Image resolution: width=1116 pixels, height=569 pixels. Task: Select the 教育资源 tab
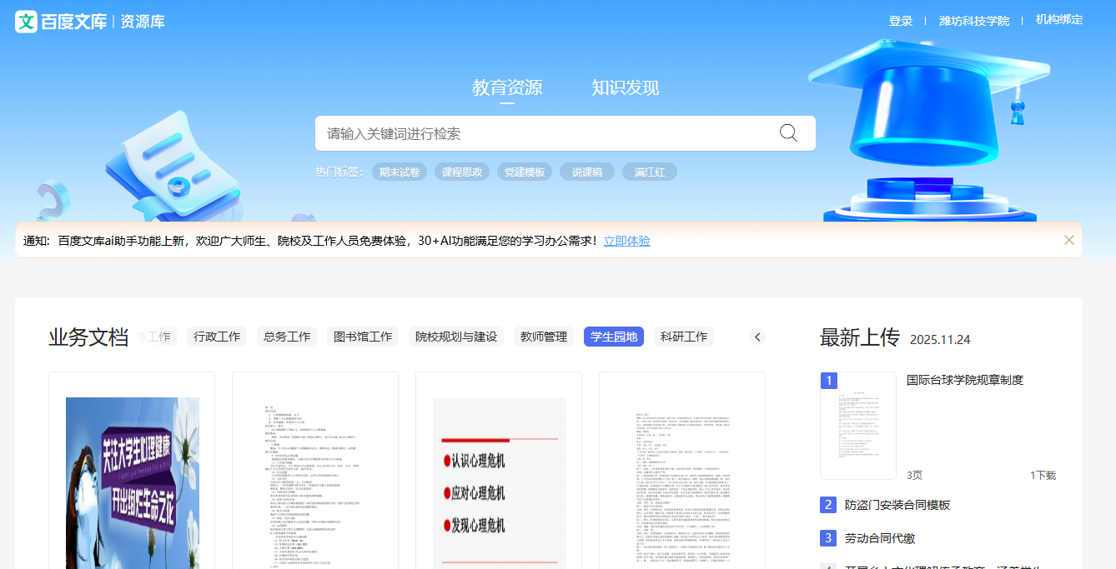[x=507, y=87]
